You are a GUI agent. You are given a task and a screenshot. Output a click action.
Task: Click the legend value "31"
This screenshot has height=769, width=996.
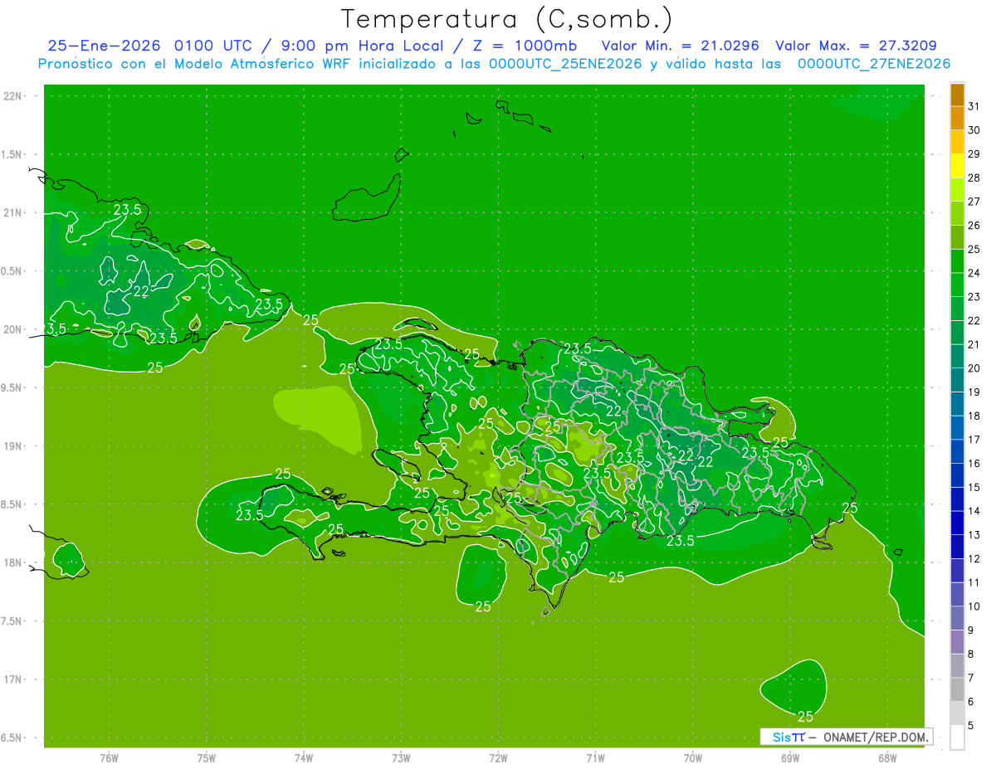pos(974,106)
